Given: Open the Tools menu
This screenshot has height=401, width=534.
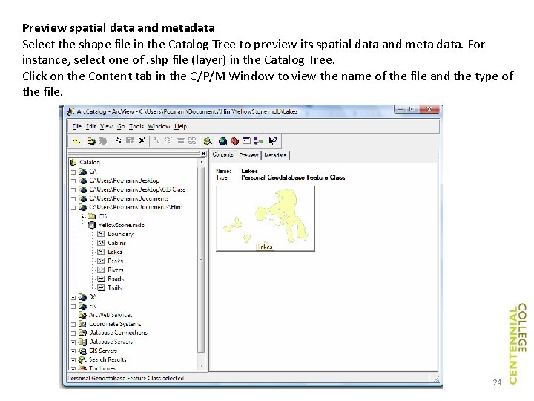Looking at the screenshot, I should point(136,126).
